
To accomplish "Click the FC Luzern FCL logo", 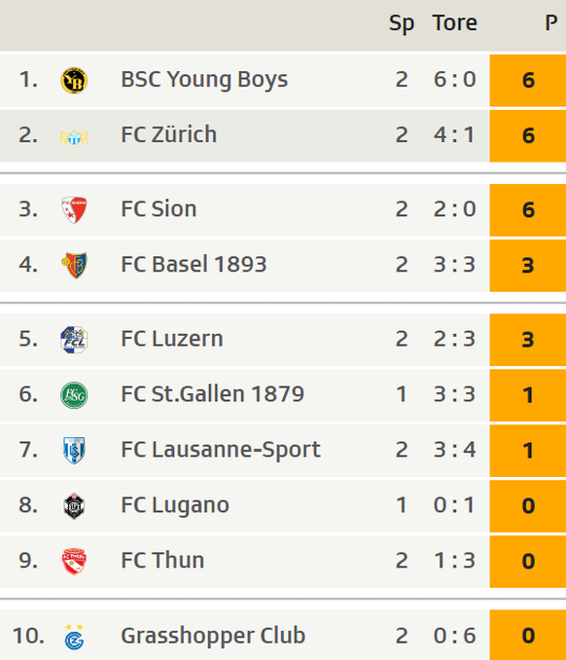I will (74, 340).
